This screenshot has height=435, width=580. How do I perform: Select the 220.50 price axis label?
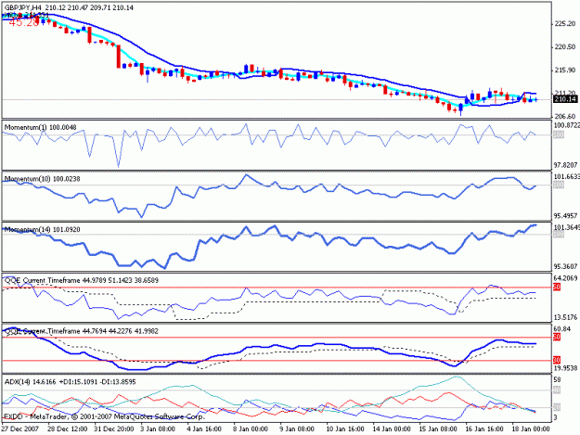point(565,47)
